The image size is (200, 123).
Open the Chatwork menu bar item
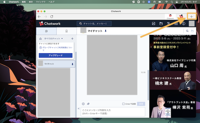14,2
